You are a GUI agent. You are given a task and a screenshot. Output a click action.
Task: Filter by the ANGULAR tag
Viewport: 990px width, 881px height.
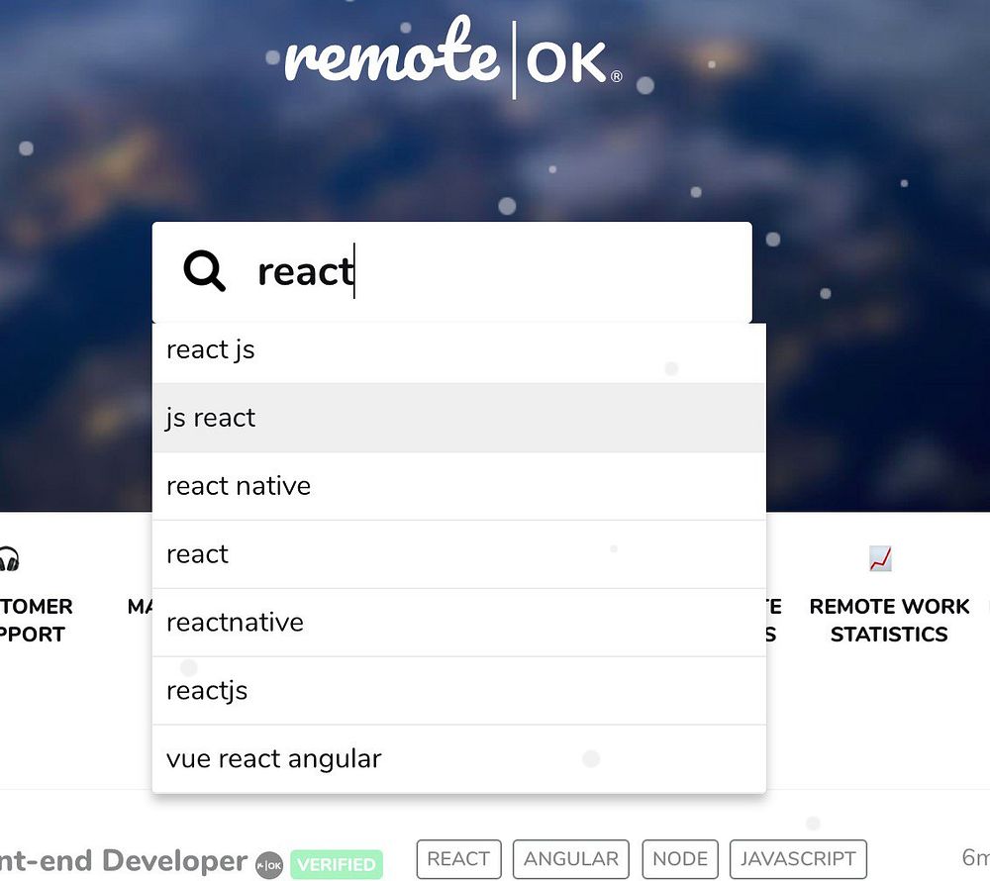[x=571, y=859]
